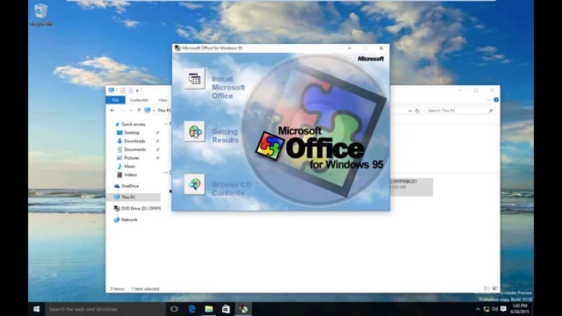Screen dimensions: 562x316
Task: Switch to large icons view in File Explorer
Action: [x=494, y=289]
